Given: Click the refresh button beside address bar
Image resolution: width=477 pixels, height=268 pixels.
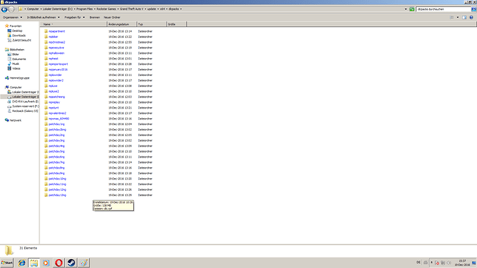Looking at the screenshot, I should coord(411,9).
